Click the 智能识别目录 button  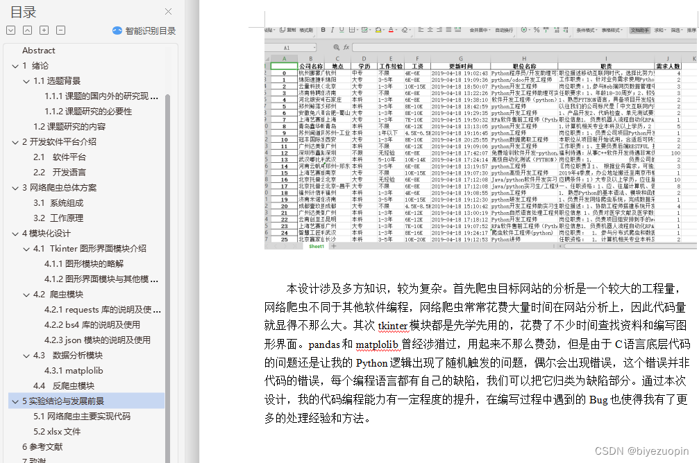point(144,30)
